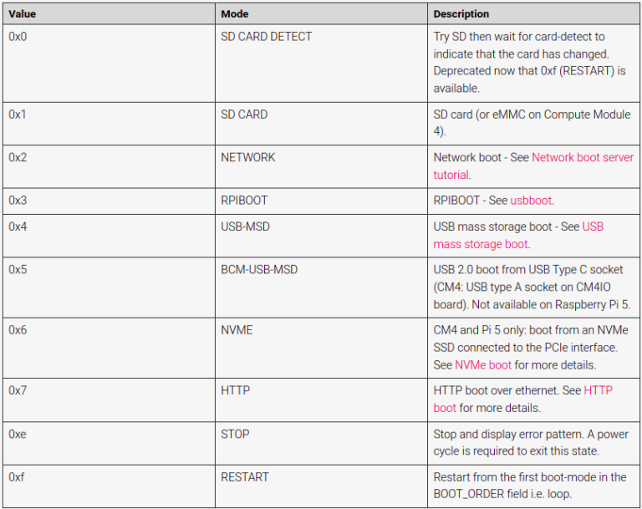Screen dimensions: 642x509
Task: Click the RESTART mode cell
Action: (x=245, y=477)
